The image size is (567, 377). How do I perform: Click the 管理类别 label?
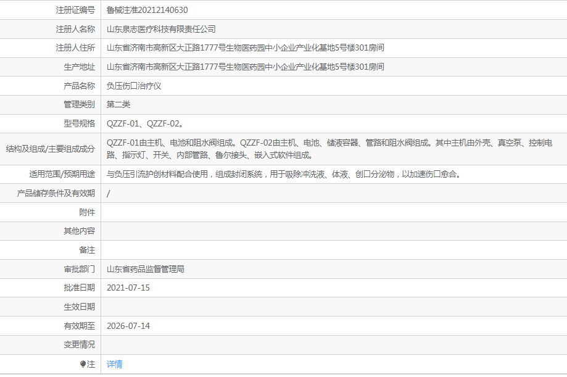(79, 104)
